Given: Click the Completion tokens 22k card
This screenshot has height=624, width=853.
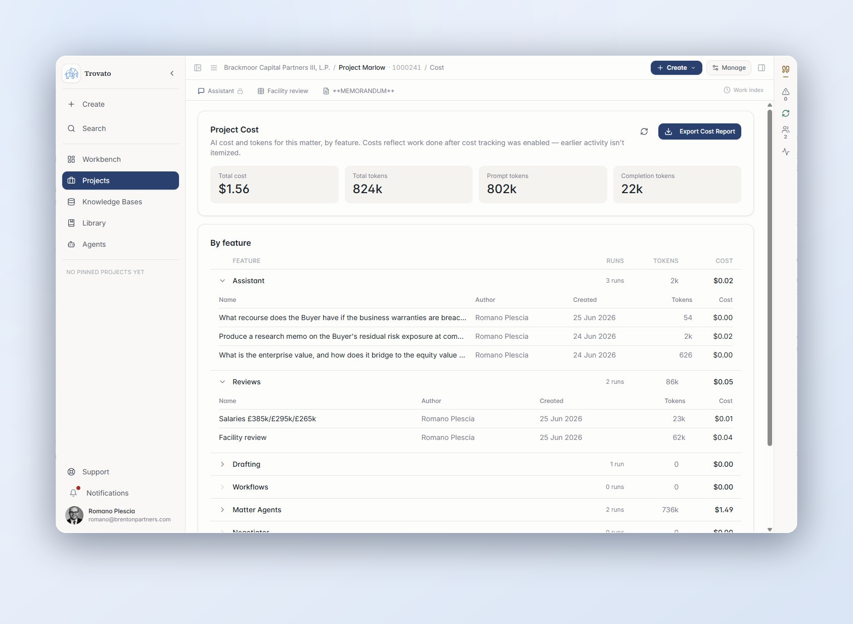Looking at the screenshot, I should pos(677,185).
